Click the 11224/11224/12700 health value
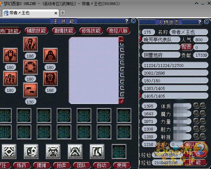 (x=175, y=65)
